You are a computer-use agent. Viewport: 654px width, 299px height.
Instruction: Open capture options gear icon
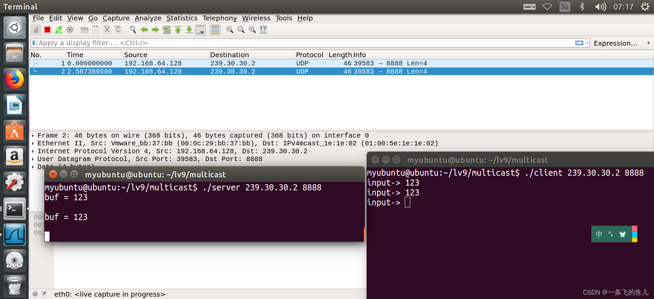(70, 30)
